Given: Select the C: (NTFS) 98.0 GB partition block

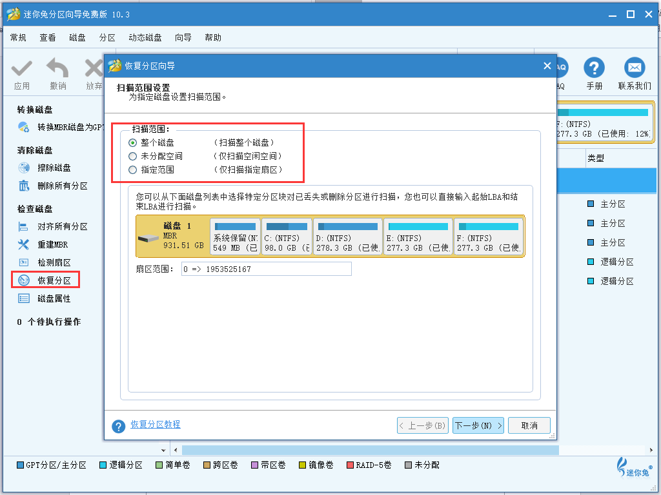Looking at the screenshot, I should click(287, 237).
